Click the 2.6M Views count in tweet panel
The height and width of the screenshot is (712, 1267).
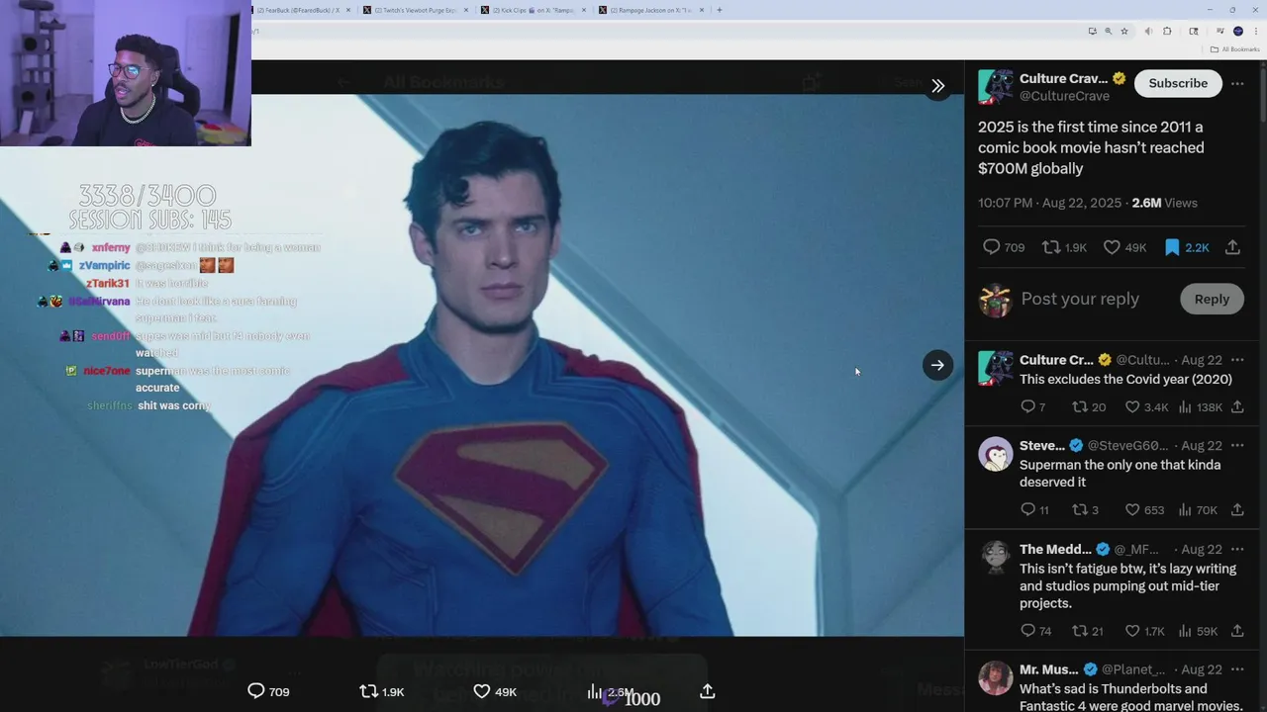coord(1164,203)
